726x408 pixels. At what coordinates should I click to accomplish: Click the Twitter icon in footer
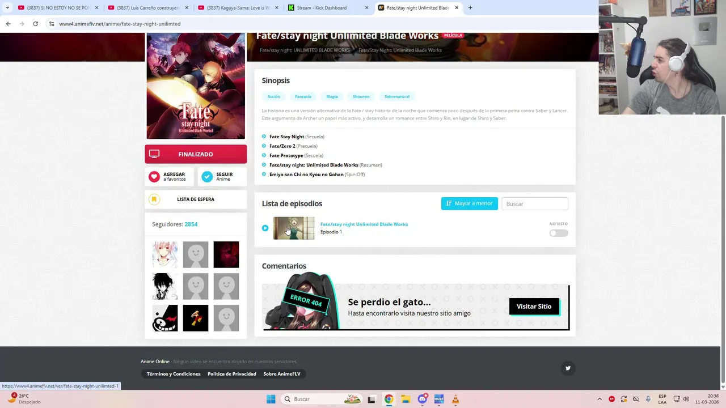pyautogui.click(x=568, y=368)
